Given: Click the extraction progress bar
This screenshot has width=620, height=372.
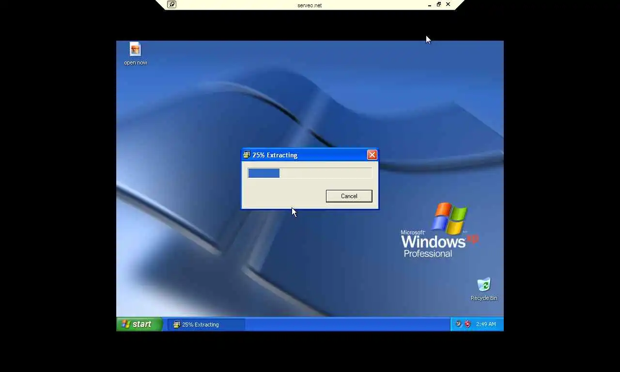Looking at the screenshot, I should pyautogui.click(x=310, y=173).
